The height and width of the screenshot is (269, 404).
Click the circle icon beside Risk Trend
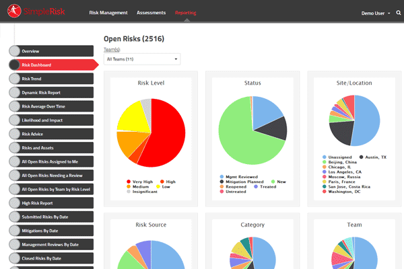15,79
